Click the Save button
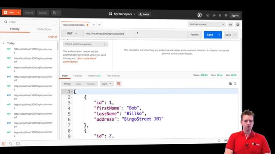 (x=228, y=35)
